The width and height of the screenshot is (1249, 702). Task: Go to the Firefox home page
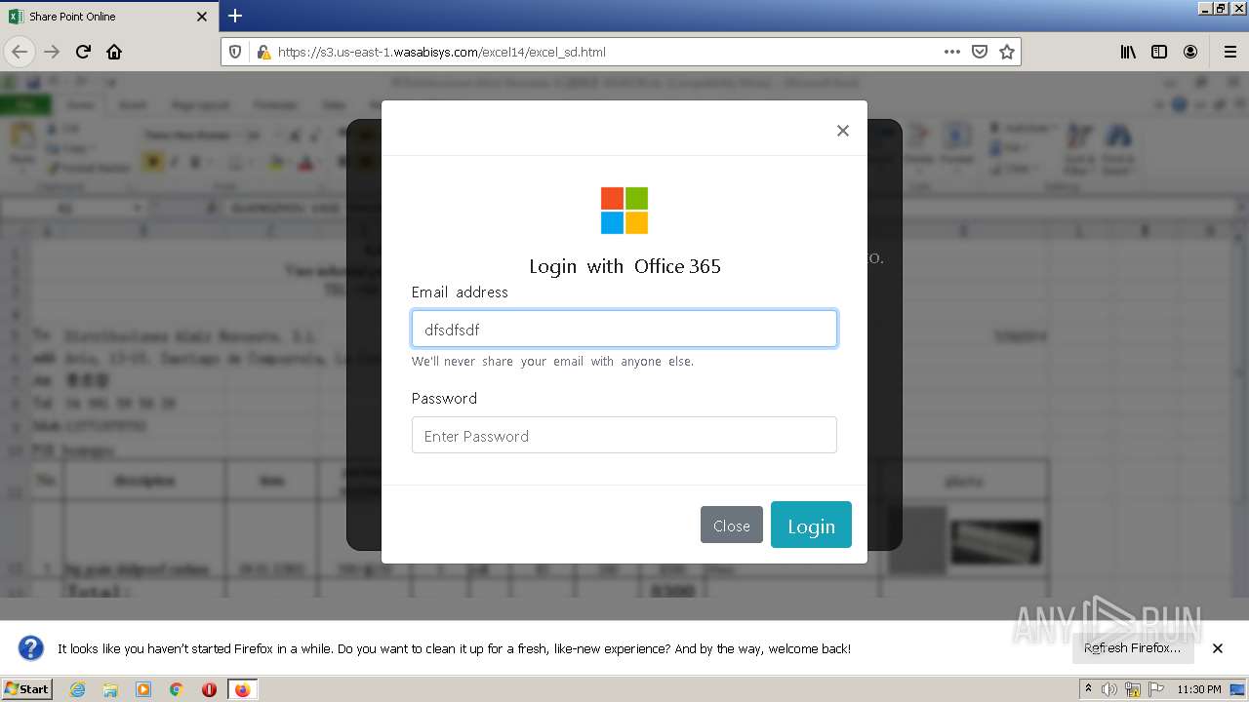click(114, 52)
